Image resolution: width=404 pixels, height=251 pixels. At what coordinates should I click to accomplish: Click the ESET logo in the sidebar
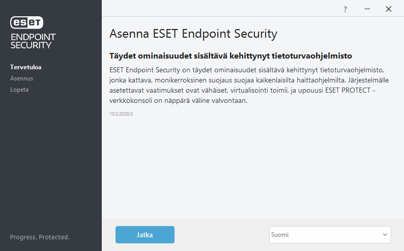pyautogui.click(x=27, y=22)
